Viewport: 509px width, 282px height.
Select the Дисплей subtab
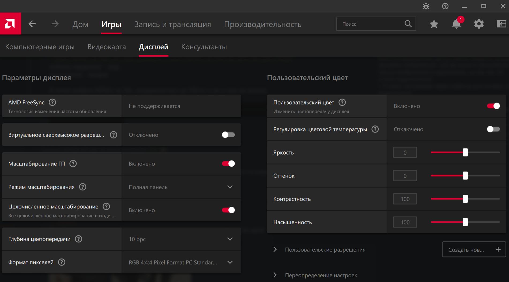(x=153, y=47)
